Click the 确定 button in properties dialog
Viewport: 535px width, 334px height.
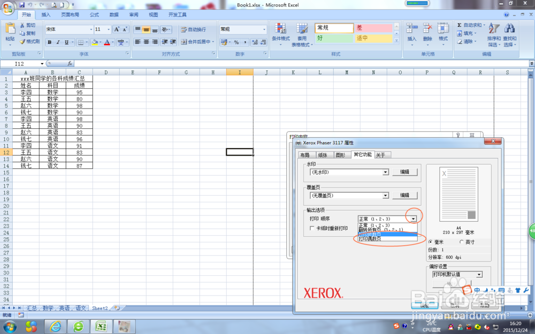424,305
